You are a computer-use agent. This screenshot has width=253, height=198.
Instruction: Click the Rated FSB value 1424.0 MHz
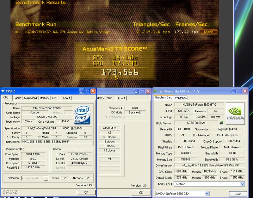(33, 167)
